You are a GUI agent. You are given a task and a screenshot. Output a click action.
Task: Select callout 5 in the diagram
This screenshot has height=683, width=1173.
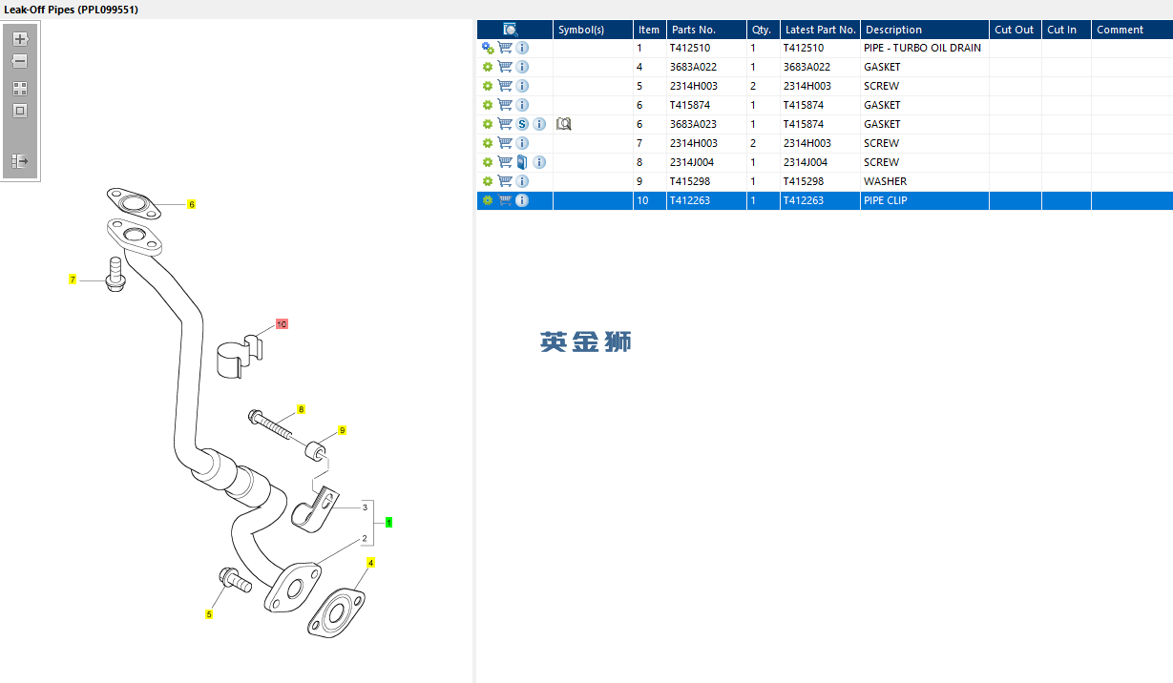pyautogui.click(x=209, y=614)
